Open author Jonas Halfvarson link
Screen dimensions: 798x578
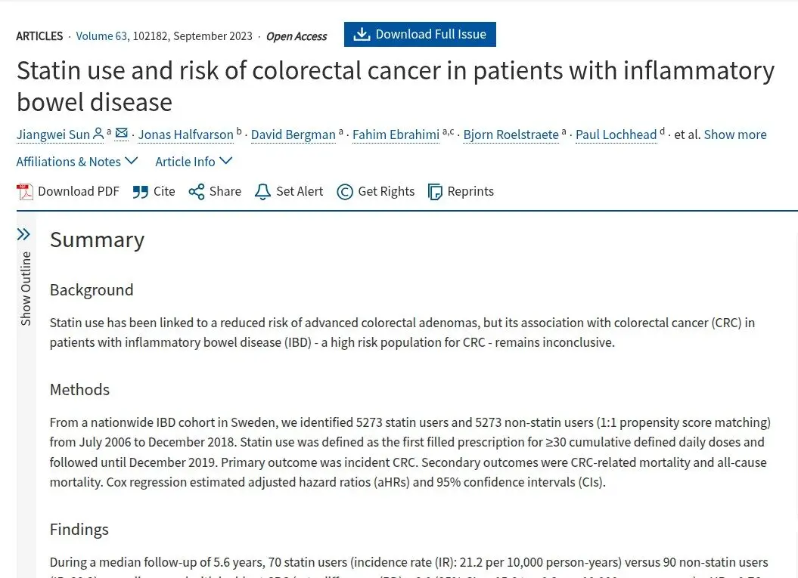(x=186, y=134)
